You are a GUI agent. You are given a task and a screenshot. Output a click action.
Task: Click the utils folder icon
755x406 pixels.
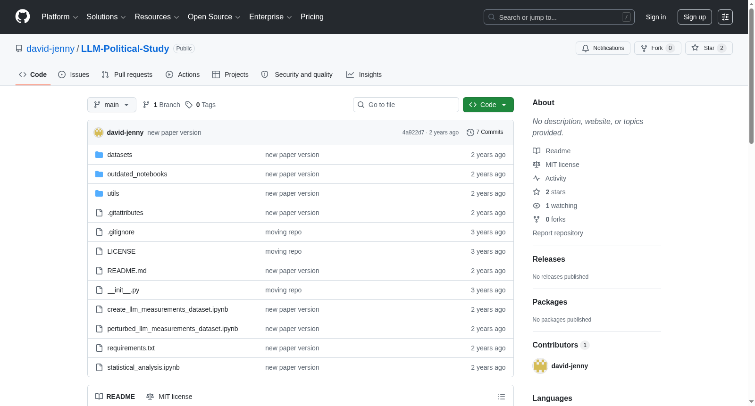(x=99, y=193)
